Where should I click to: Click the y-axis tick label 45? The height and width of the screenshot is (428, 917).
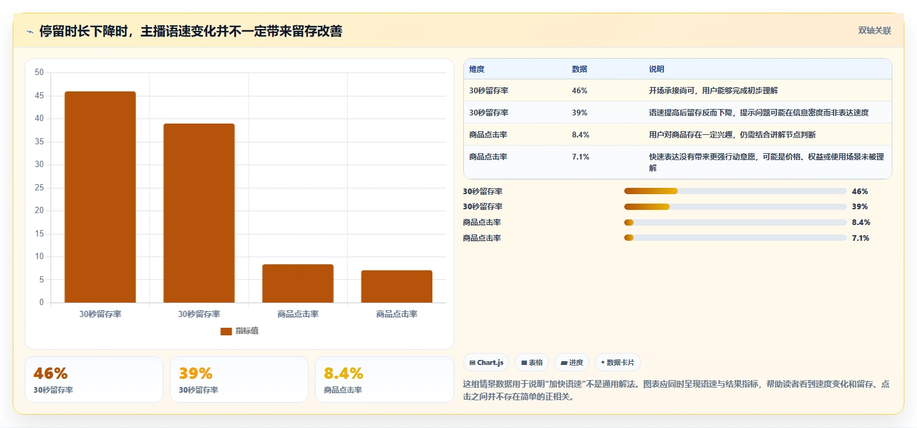tap(39, 96)
